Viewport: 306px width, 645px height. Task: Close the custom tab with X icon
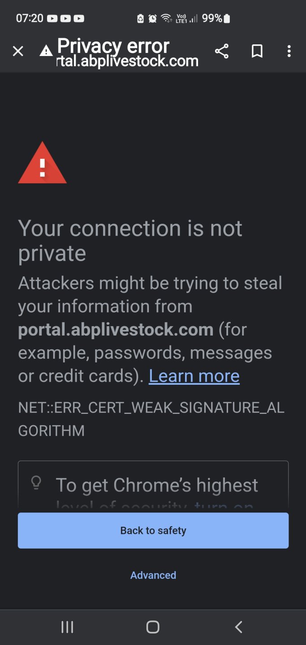(x=18, y=52)
